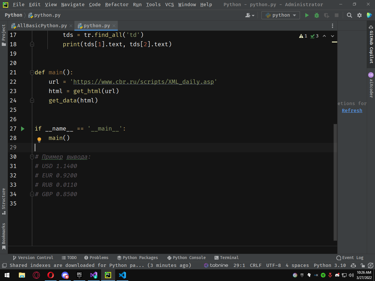Collapse the main() function via gutter arrow

point(32,72)
